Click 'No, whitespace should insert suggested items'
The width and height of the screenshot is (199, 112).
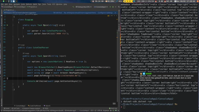point(80,13)
